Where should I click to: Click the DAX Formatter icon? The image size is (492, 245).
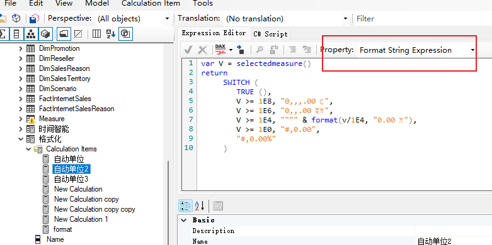pos(220,50)
